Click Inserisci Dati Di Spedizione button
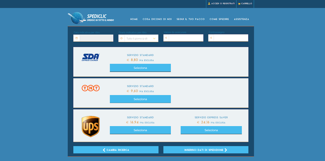This screenshot has height=161, width=325. point(206,150)
